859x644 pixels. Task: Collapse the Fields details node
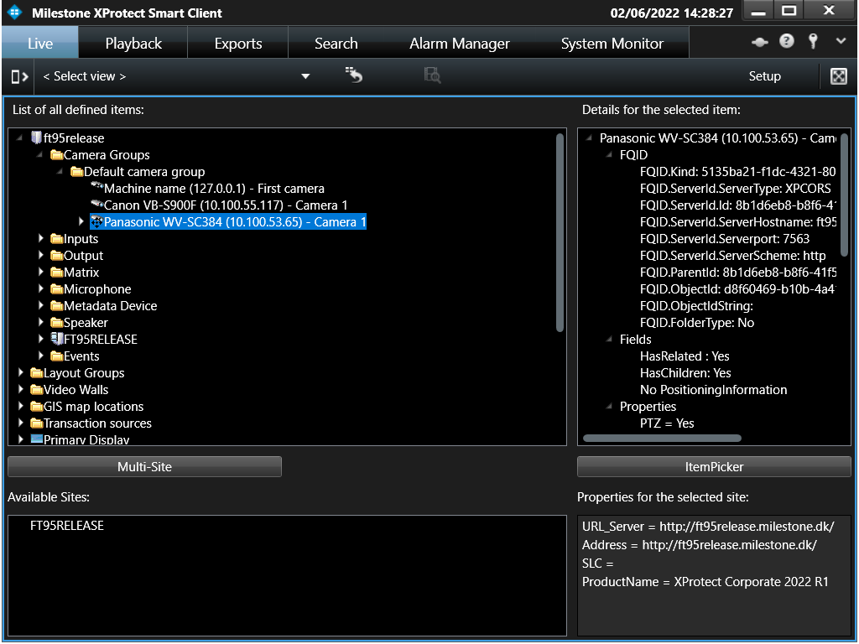click(x=609, y=339)
